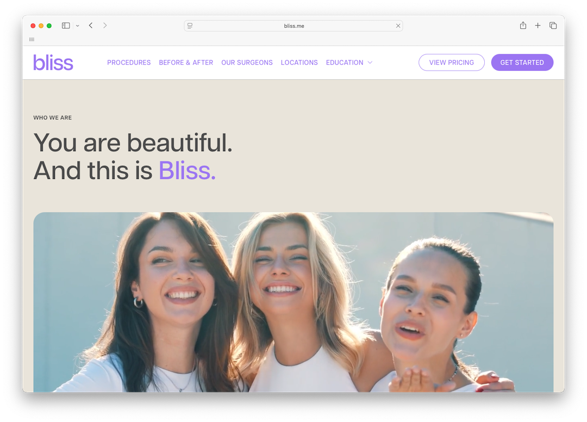Click the Who We Are label
Screen dimensions: 587x422
(x=52, y=117)
